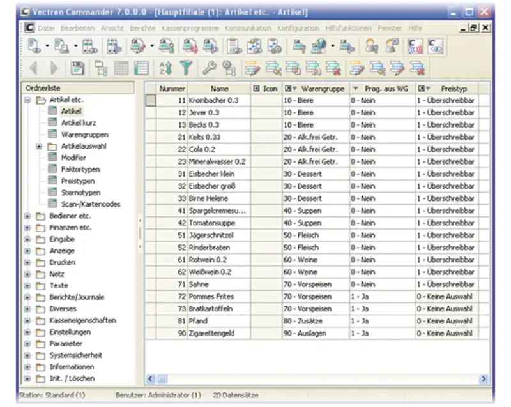The width and height of the screenshot is (511, 407).
Task: Click the cash register with blue waves icon
Action: (x=211, y=46)
